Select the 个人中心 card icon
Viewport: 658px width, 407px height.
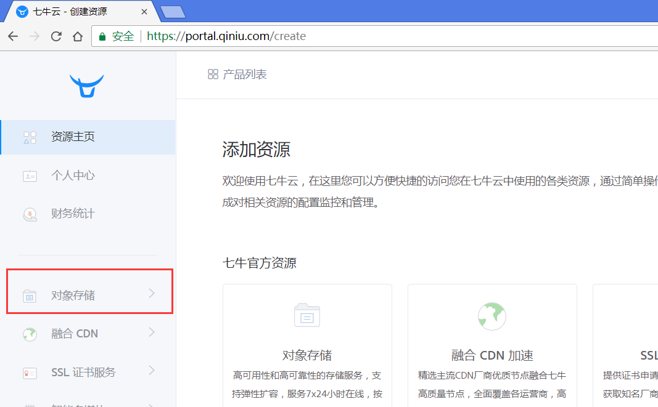coord(30,175)
